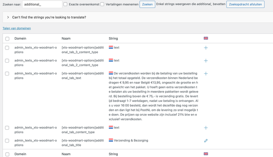Select all rows via footer checkbox
This screenshot has height=157, width=273.
point(7,154)
